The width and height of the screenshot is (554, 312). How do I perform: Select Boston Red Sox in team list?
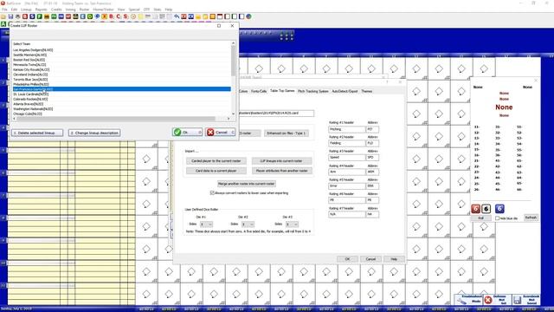[x=122, y=60]
